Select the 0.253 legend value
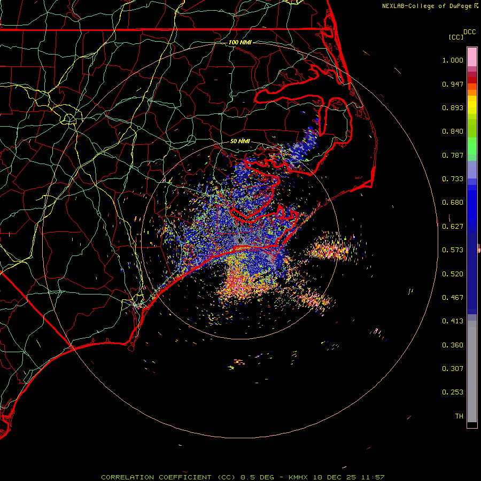This screenshot has height=481, width=481. tap(453, 392)
